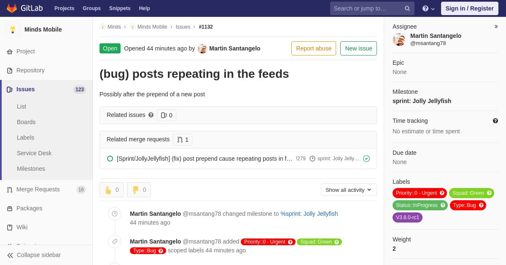Click the New issue button
506x265 pixels.
[x=358, y=48]
